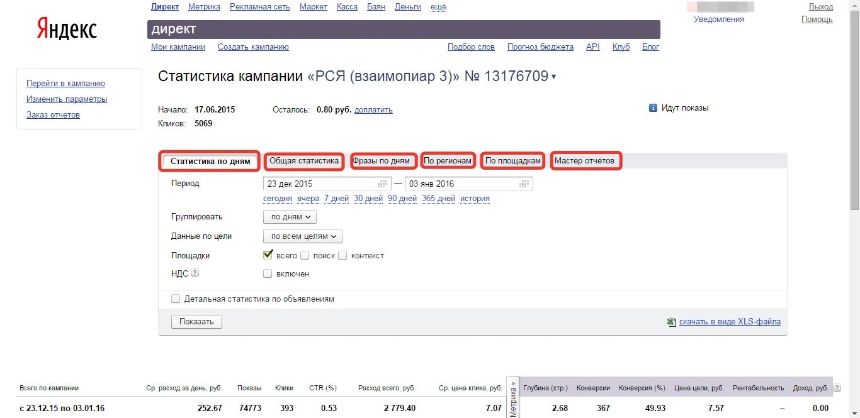Open Деньги in top navigation
860x418 pixels.
[408, 7]
